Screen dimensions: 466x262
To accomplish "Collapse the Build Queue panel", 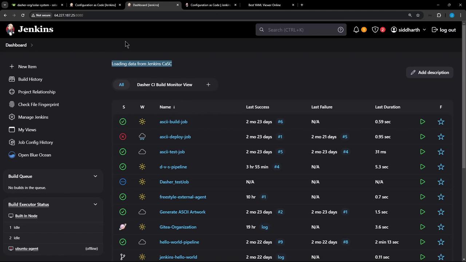I will click(95, 176).
